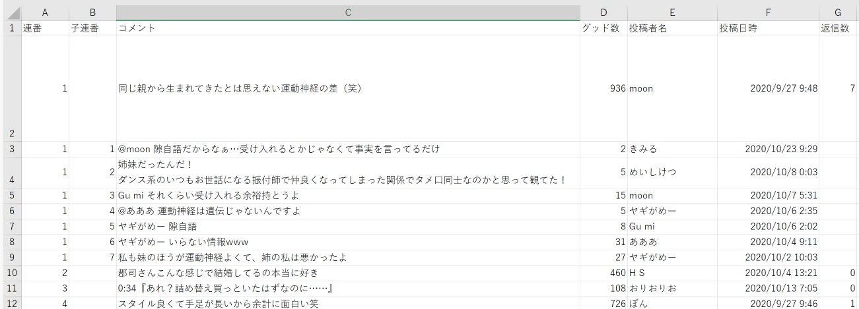Select column G header
The height and width of the screenshot is (309, 859).
[839, 12]
